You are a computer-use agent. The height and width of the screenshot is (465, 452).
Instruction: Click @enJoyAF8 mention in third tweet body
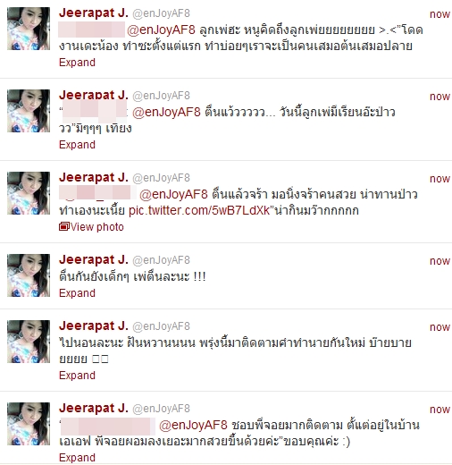[173, 194]
